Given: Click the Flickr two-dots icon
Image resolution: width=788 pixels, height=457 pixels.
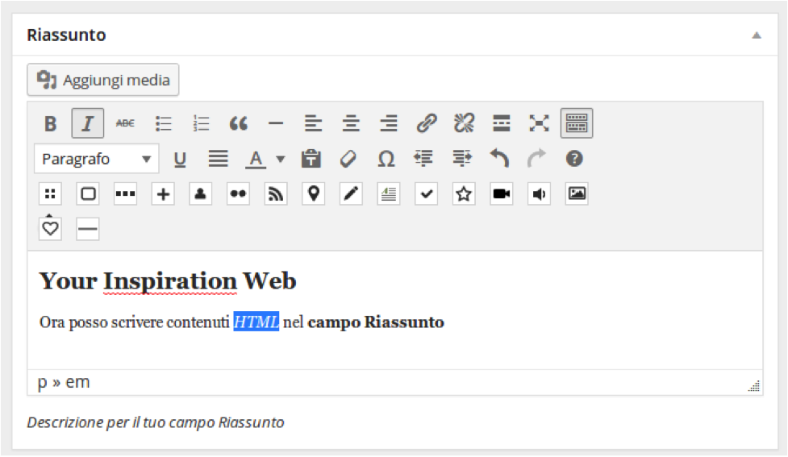Looking at the screenshot, I should (x=238, y=194).
